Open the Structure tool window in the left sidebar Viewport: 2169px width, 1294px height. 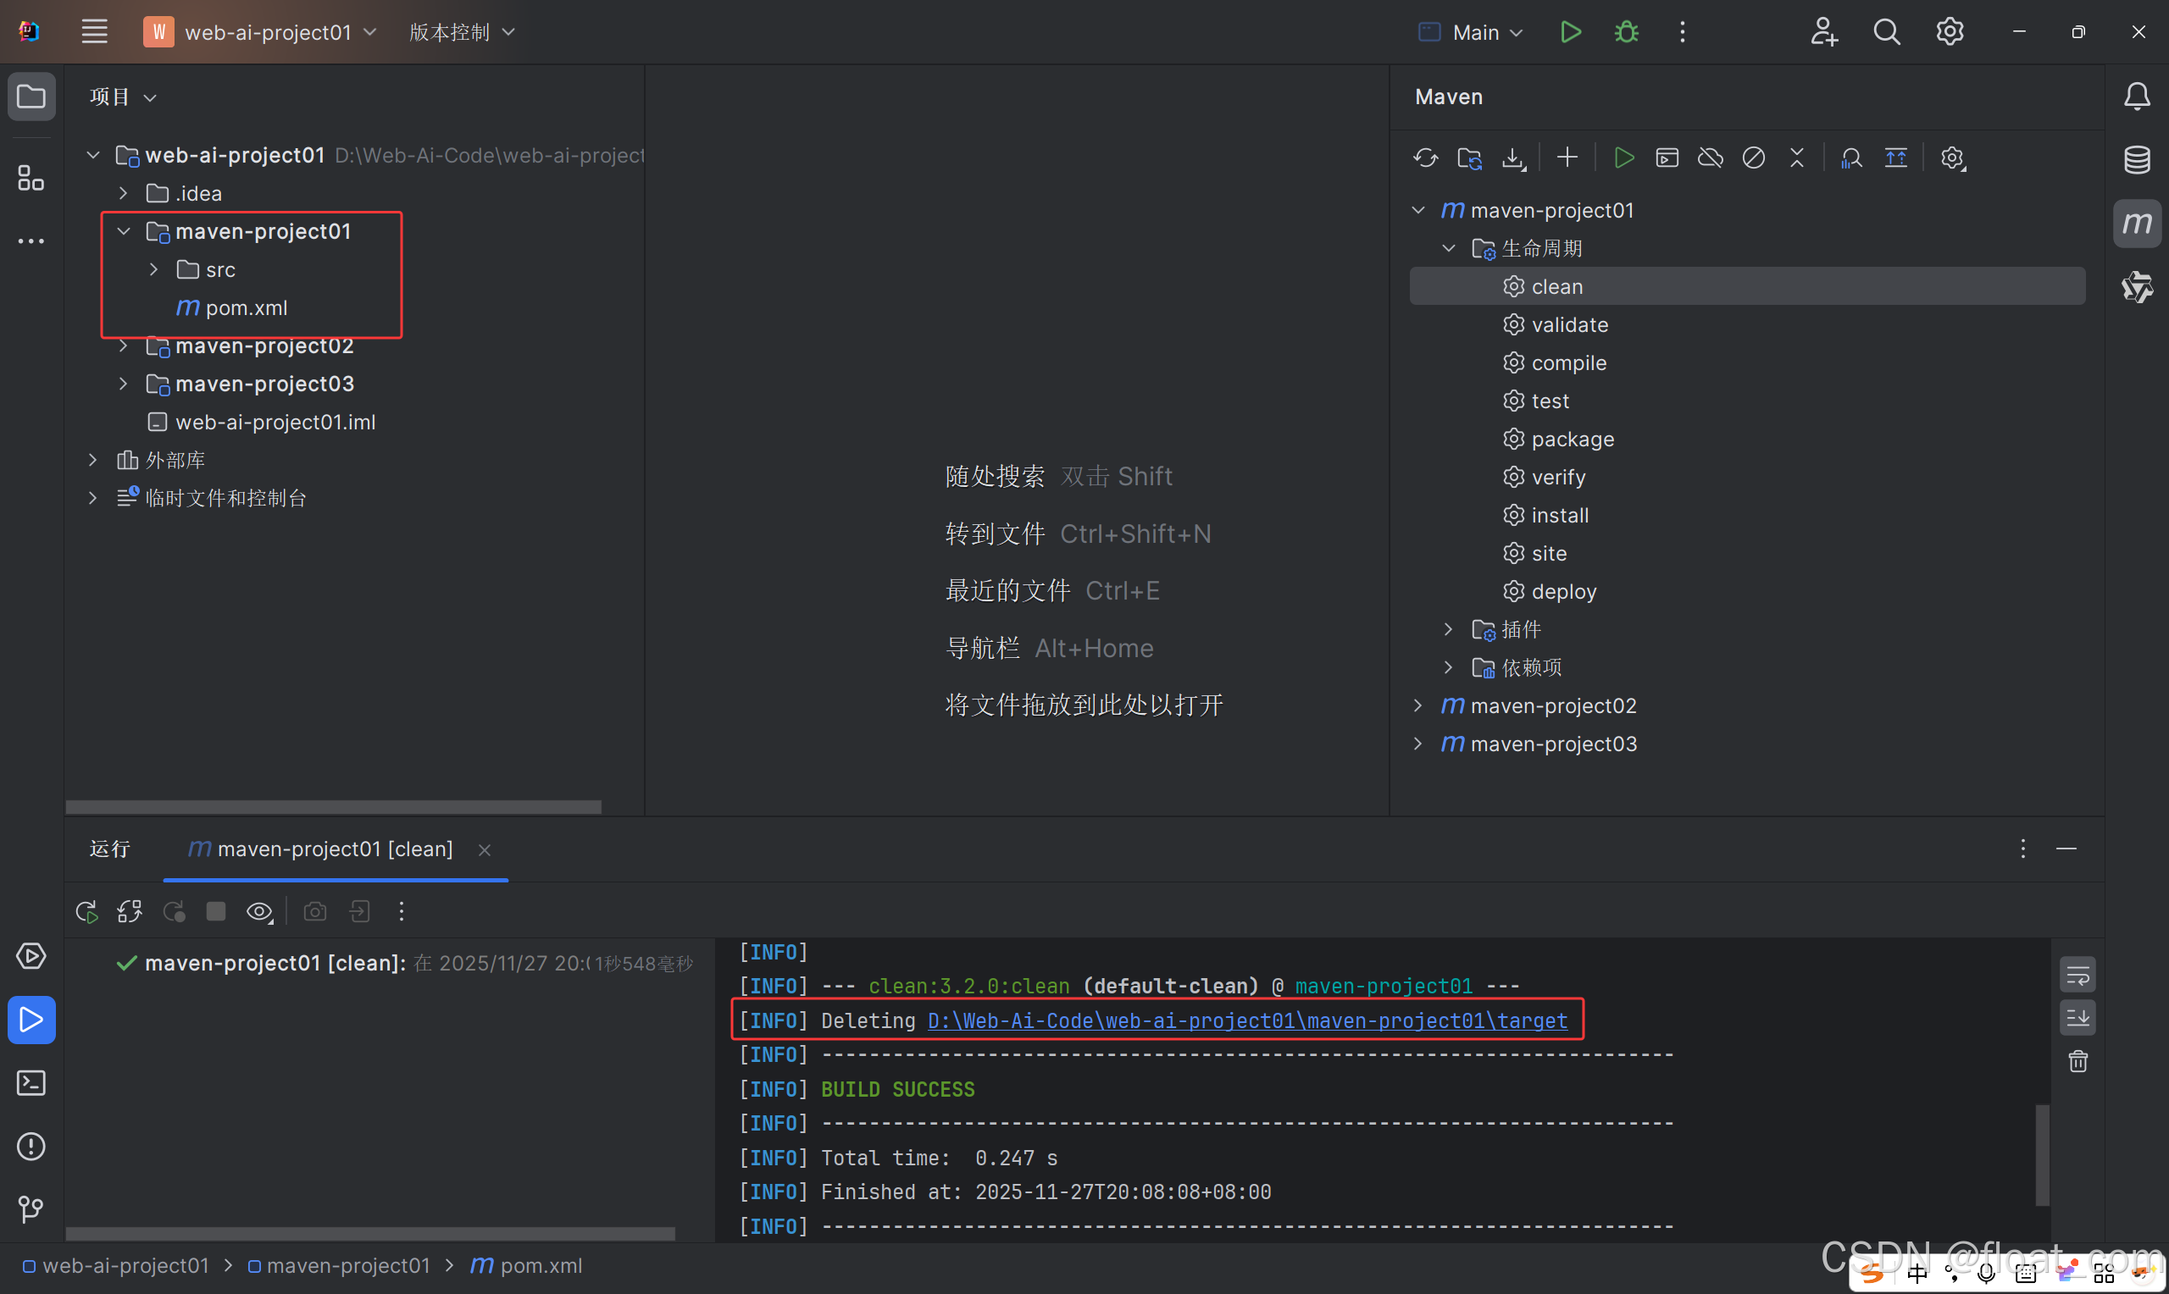coord(31,178)
